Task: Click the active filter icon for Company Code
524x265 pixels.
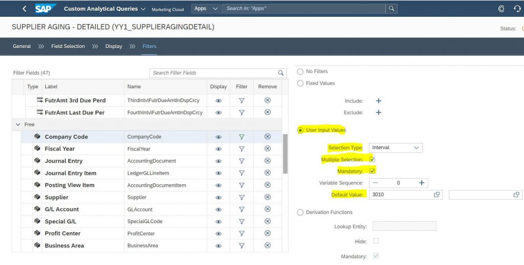Action: (242, 137)
